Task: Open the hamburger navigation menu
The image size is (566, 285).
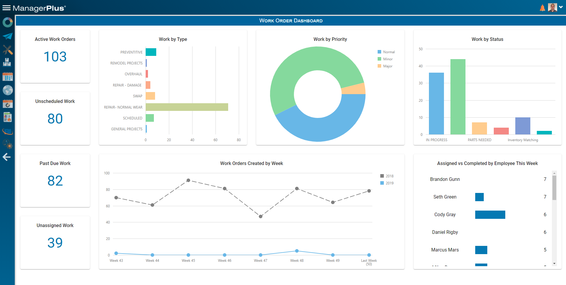Action: pyautogui.click(x=6, y=7)
